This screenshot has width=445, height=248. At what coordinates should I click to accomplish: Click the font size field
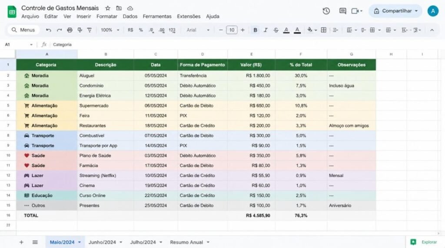[x=232, y=30]
